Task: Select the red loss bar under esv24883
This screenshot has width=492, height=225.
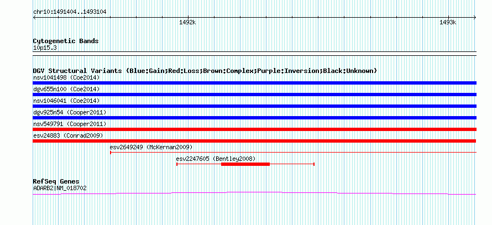Action: point(254,141)
